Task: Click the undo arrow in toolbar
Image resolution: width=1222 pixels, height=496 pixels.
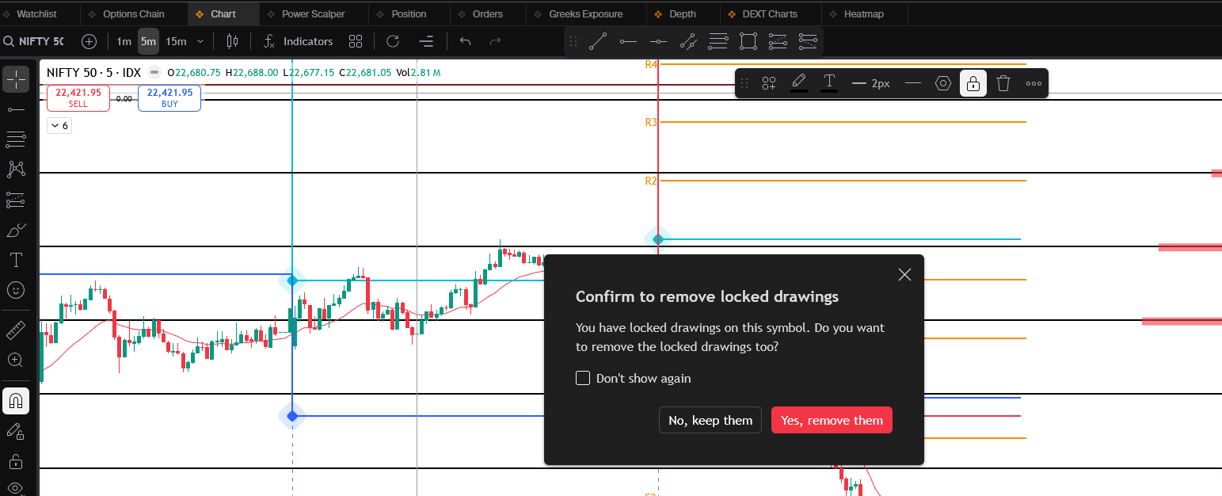Action: pos(466,41)
